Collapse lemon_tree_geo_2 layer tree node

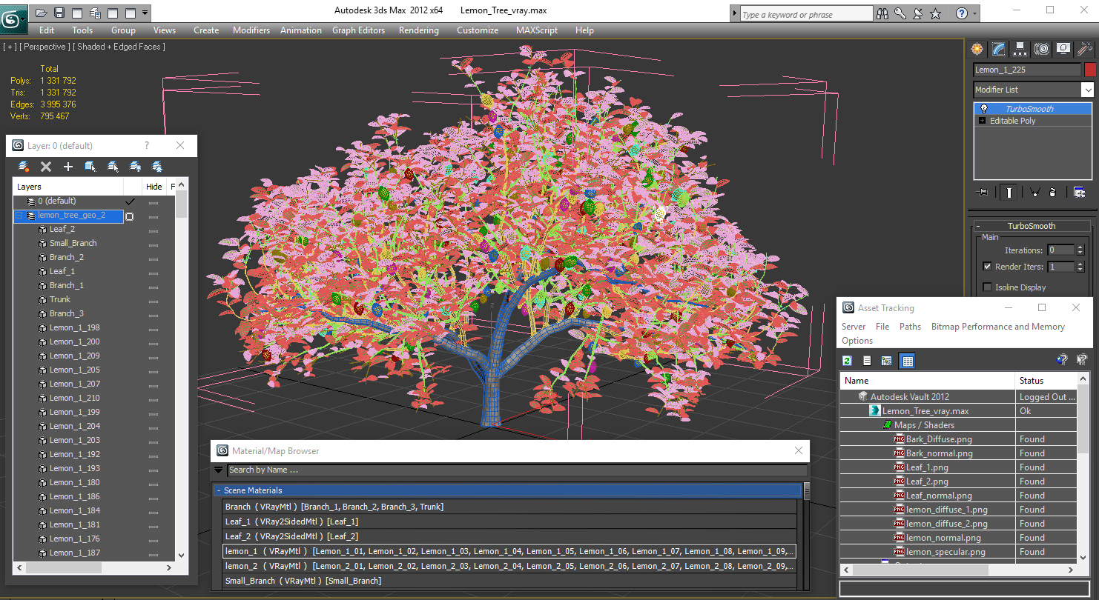pyautogui.click(x=19, y=216)
